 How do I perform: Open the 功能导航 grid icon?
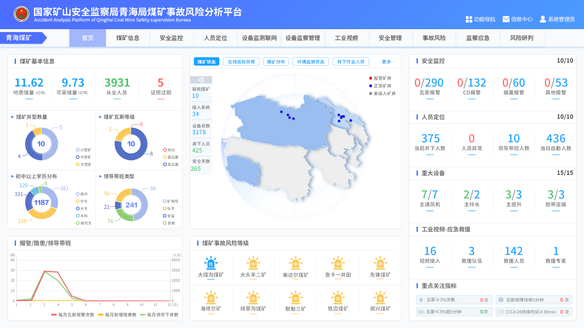pyautogui.click(x=469, y=19)
